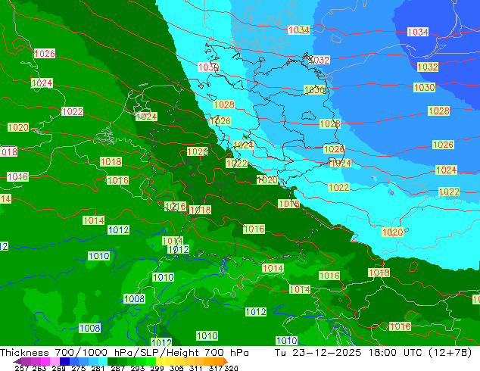Click the westernmost 1020 isobar label
480x371 pixels.
[x=18, y=127]
